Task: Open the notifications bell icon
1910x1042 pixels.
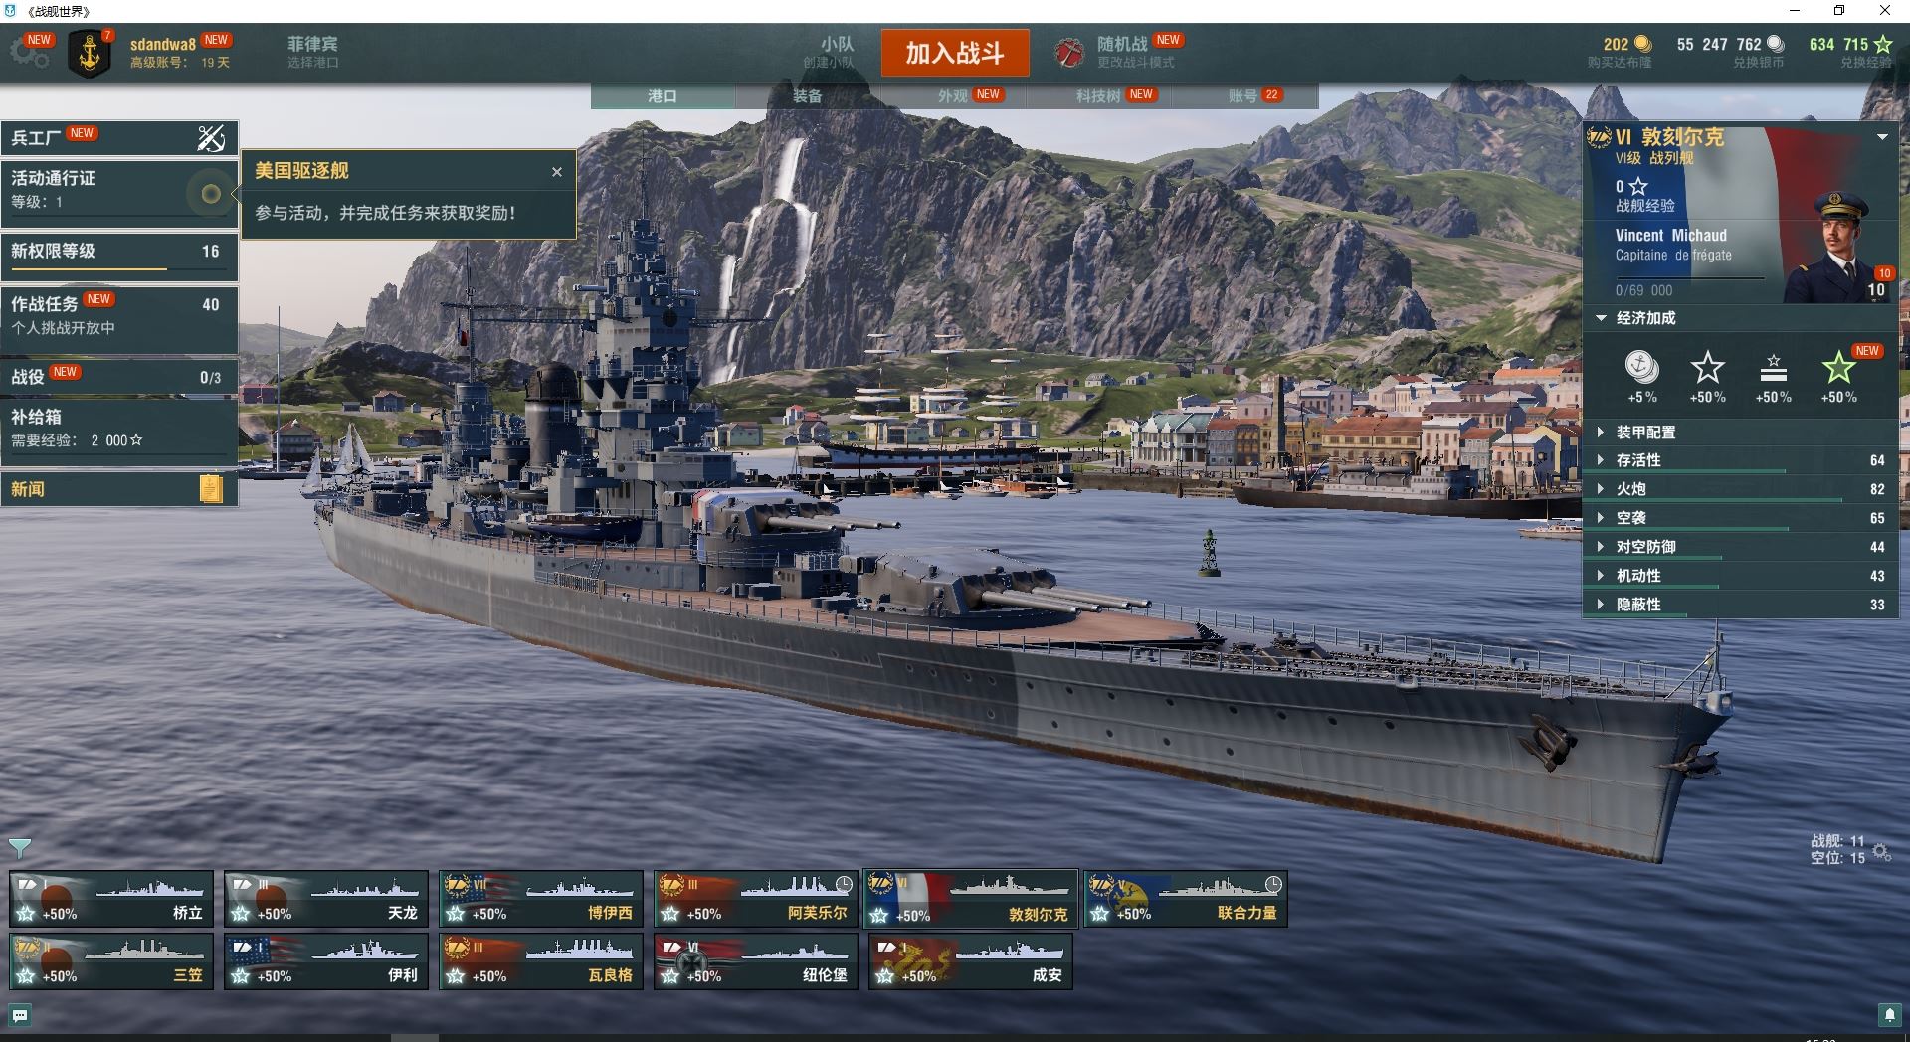Action: tap(1889, 1015)
